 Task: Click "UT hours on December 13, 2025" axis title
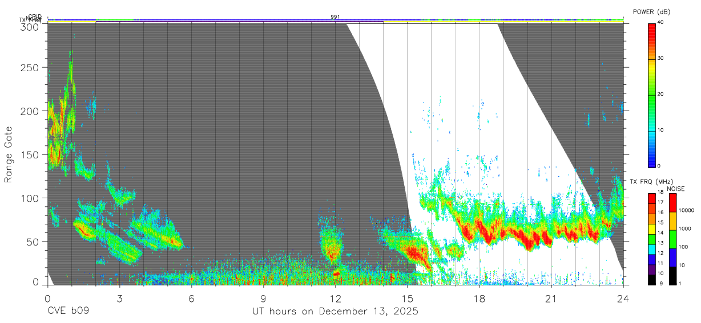click(336, 312)
